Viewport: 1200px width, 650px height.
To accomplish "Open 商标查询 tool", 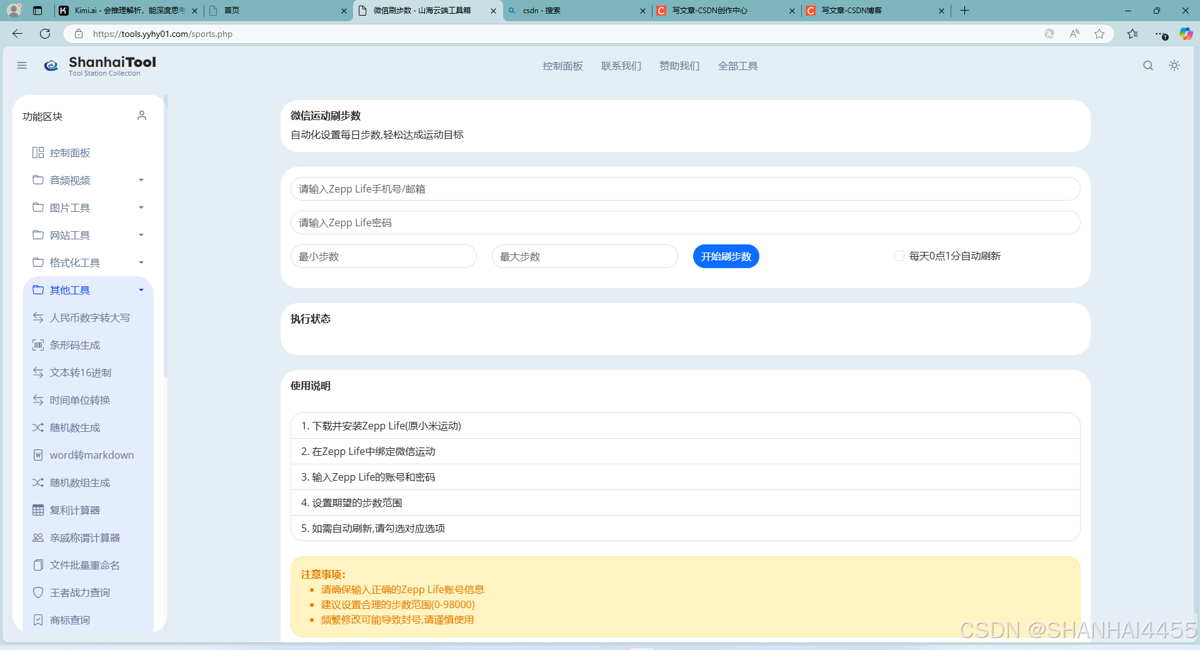I will tap(88, 620).
